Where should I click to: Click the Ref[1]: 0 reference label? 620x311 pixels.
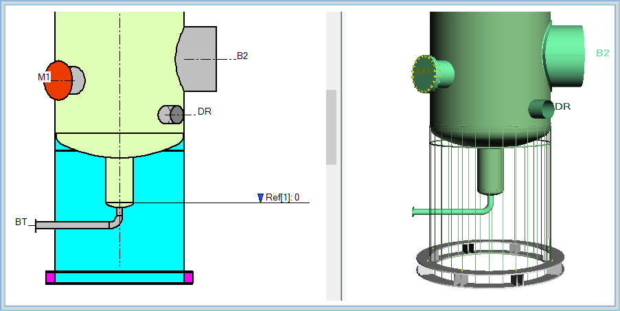point(282,198)
